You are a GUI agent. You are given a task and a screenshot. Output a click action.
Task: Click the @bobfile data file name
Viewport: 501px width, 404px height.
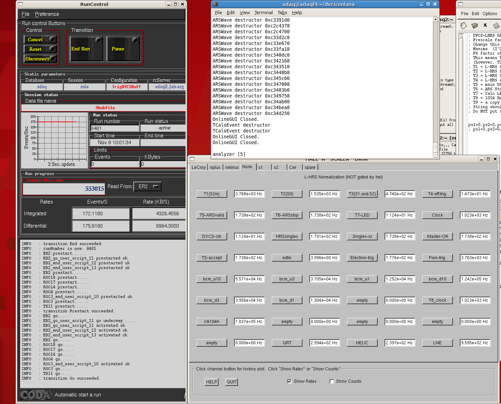point(105,108)
